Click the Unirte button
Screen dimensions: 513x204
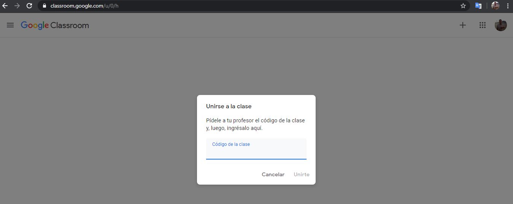301,174
